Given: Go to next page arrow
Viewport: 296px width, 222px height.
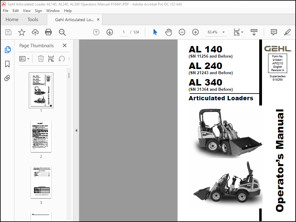Looking at the screenshot, I should [x=110, y=32].
